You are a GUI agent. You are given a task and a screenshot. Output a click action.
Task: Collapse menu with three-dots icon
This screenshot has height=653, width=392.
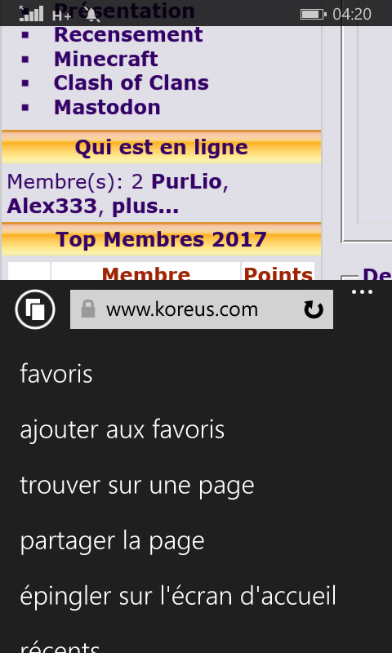[x=362, y=292]
